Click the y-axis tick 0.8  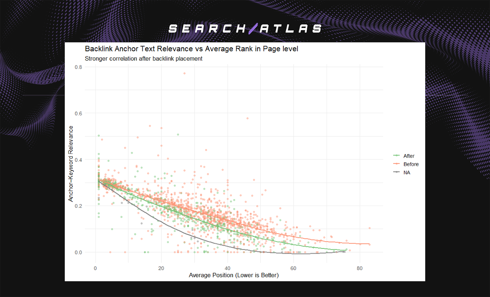click(78, 67)
